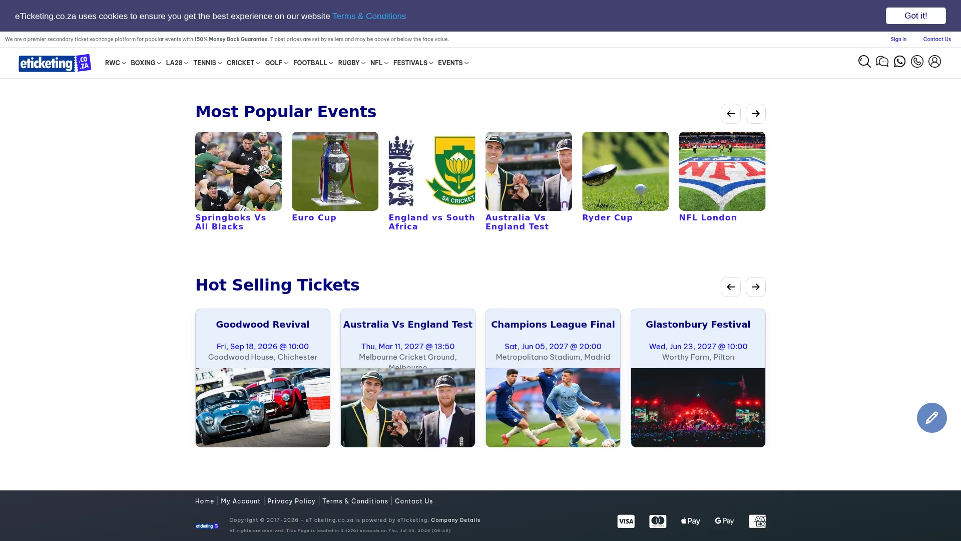
Task: Click the Visa payment icon
Action: tap(626, 521)
